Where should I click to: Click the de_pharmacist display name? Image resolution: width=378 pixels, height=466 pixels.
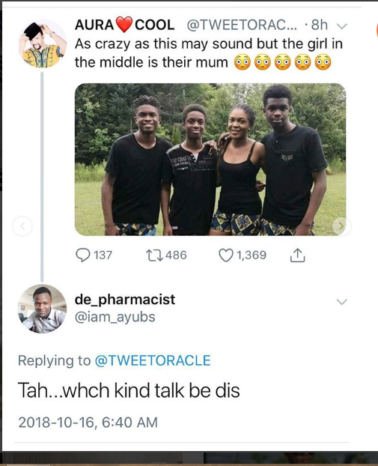(x=125, y=300)
